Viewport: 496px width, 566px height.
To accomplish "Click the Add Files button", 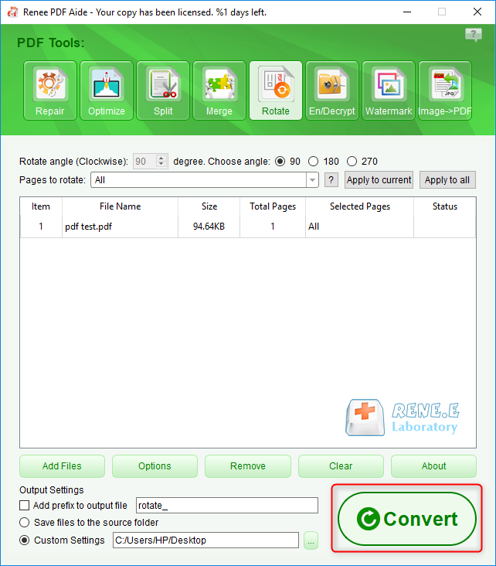I will [x=62, y=466].
